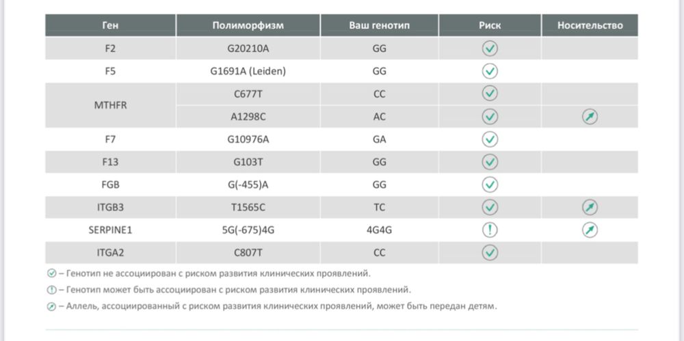Viewport: 684px width, 341px height.
Task: Click the "Полиморфизм" column header
Action: tap(248, 25)
